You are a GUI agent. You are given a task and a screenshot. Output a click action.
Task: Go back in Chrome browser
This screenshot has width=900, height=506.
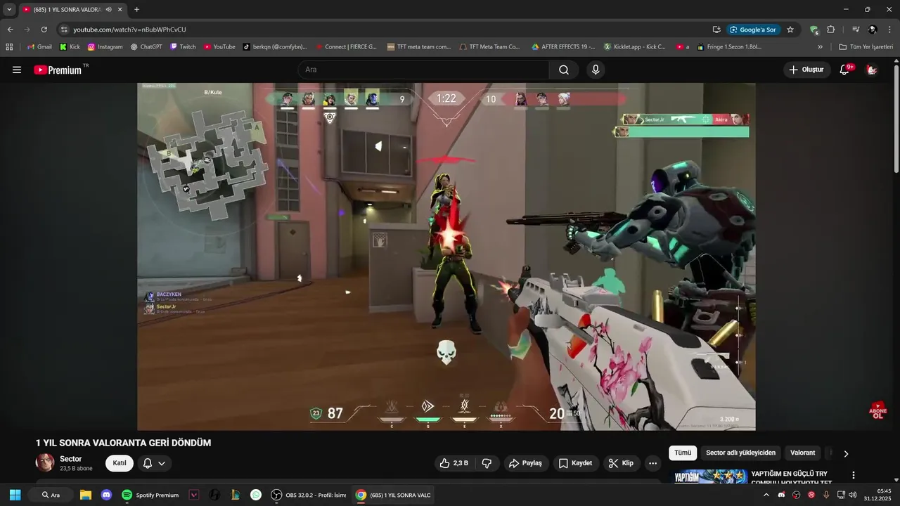click(x=11, y=30)
